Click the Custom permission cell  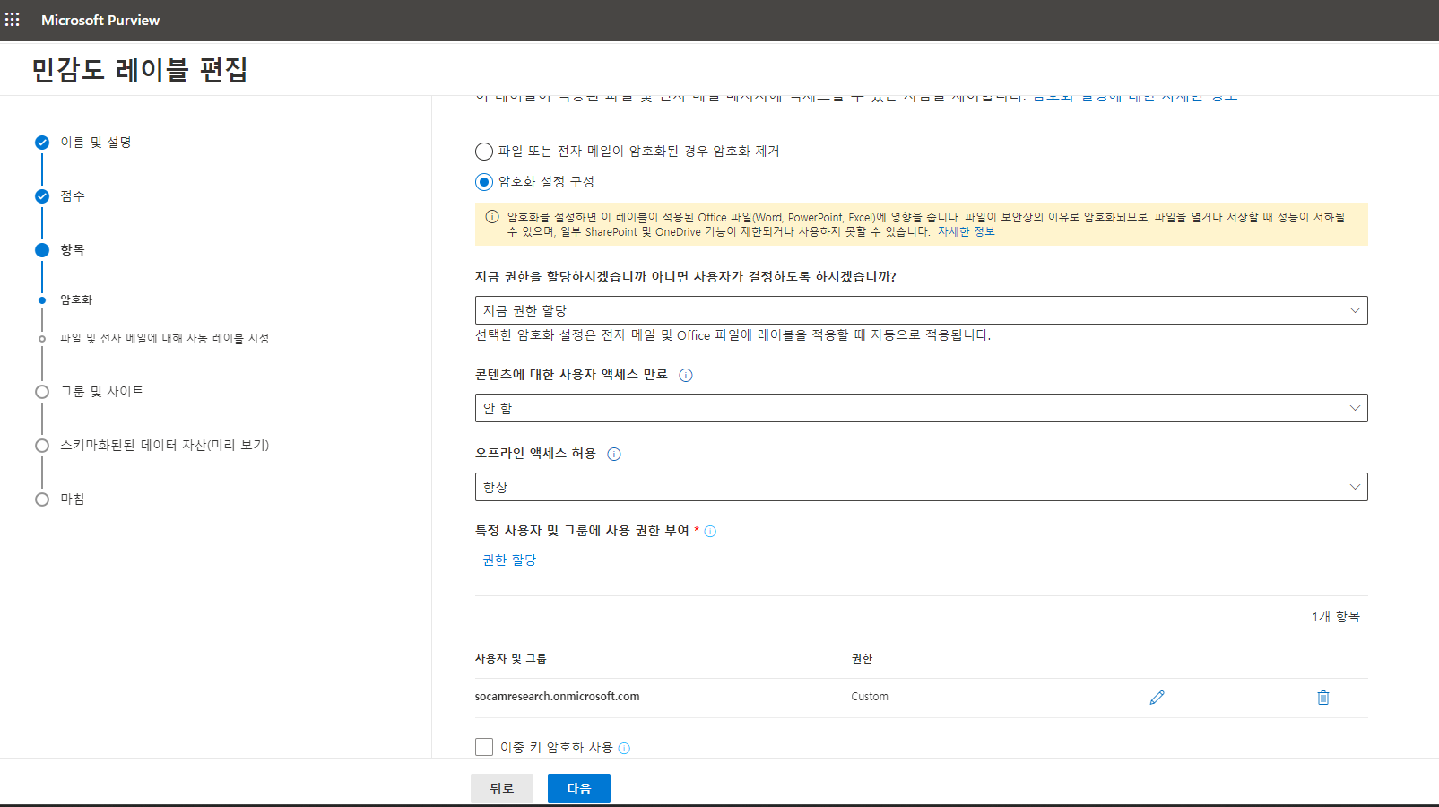(x=870, y=697)
